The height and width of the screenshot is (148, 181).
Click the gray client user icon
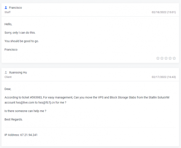6,73
